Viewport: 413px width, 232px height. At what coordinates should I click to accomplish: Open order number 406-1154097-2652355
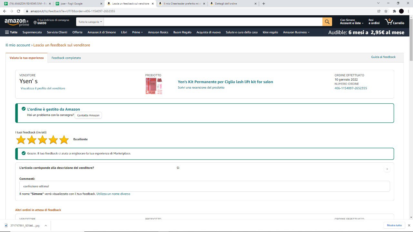[x=351, y=88]
